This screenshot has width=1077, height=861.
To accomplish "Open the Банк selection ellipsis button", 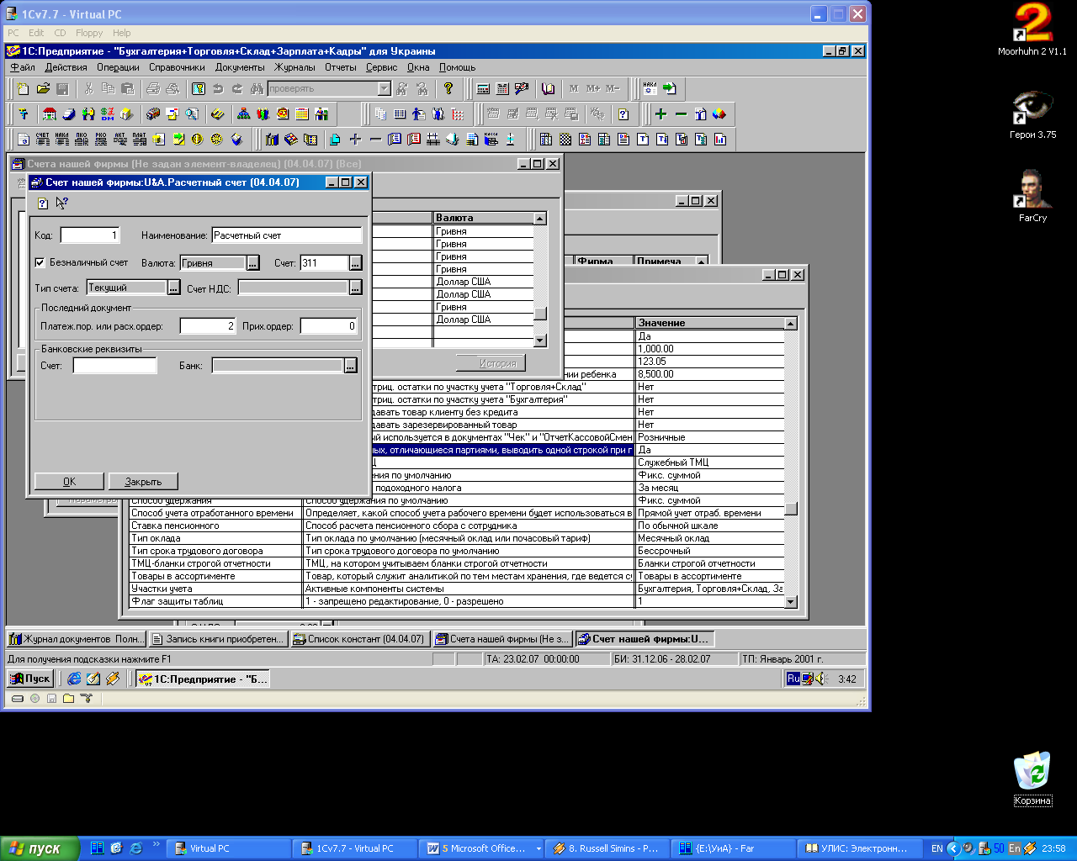I will [351, 365].
